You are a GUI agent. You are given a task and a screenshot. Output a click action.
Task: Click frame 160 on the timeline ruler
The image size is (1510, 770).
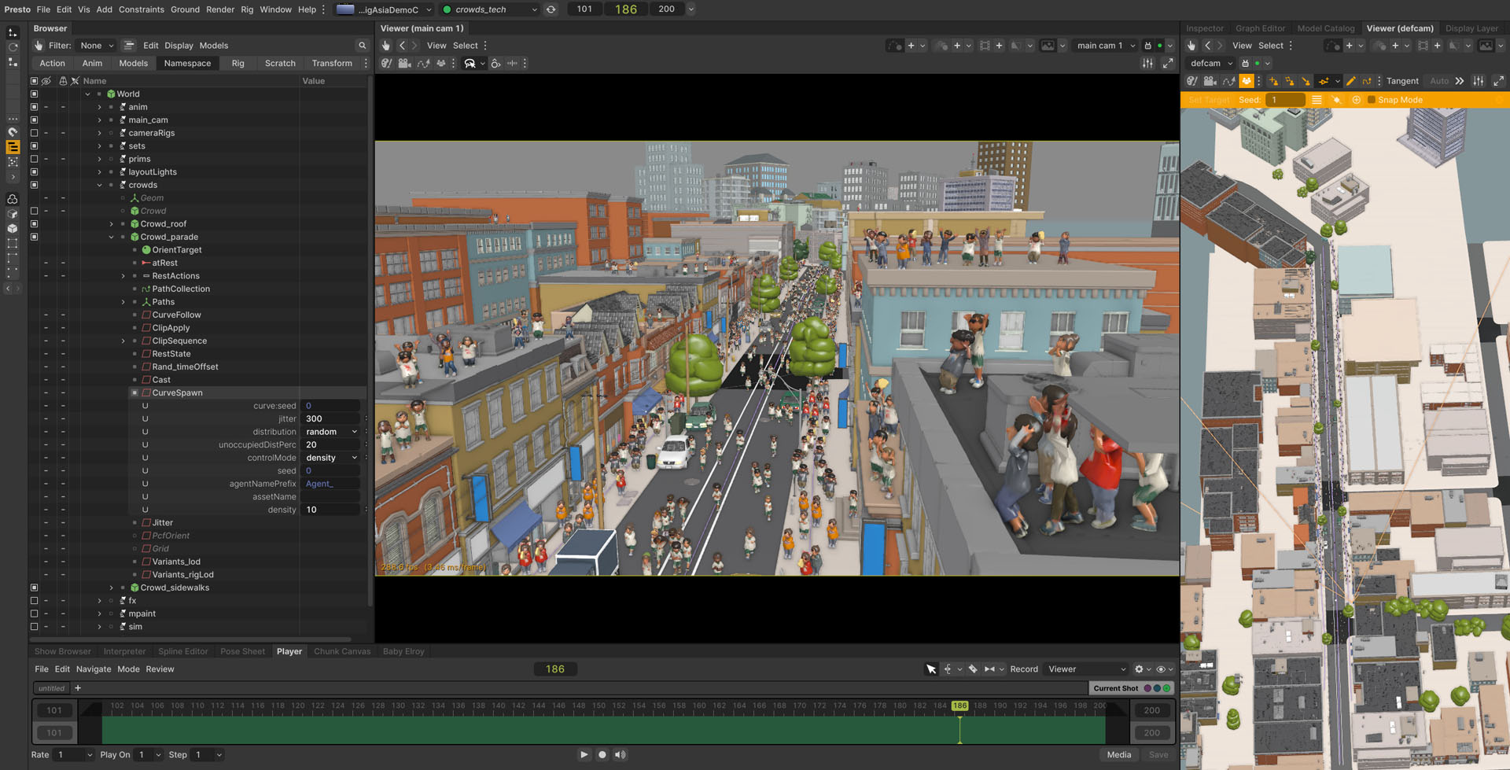click(x=699, y=706)
